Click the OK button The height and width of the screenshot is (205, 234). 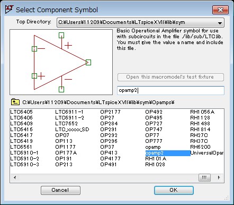coord(174,190)
